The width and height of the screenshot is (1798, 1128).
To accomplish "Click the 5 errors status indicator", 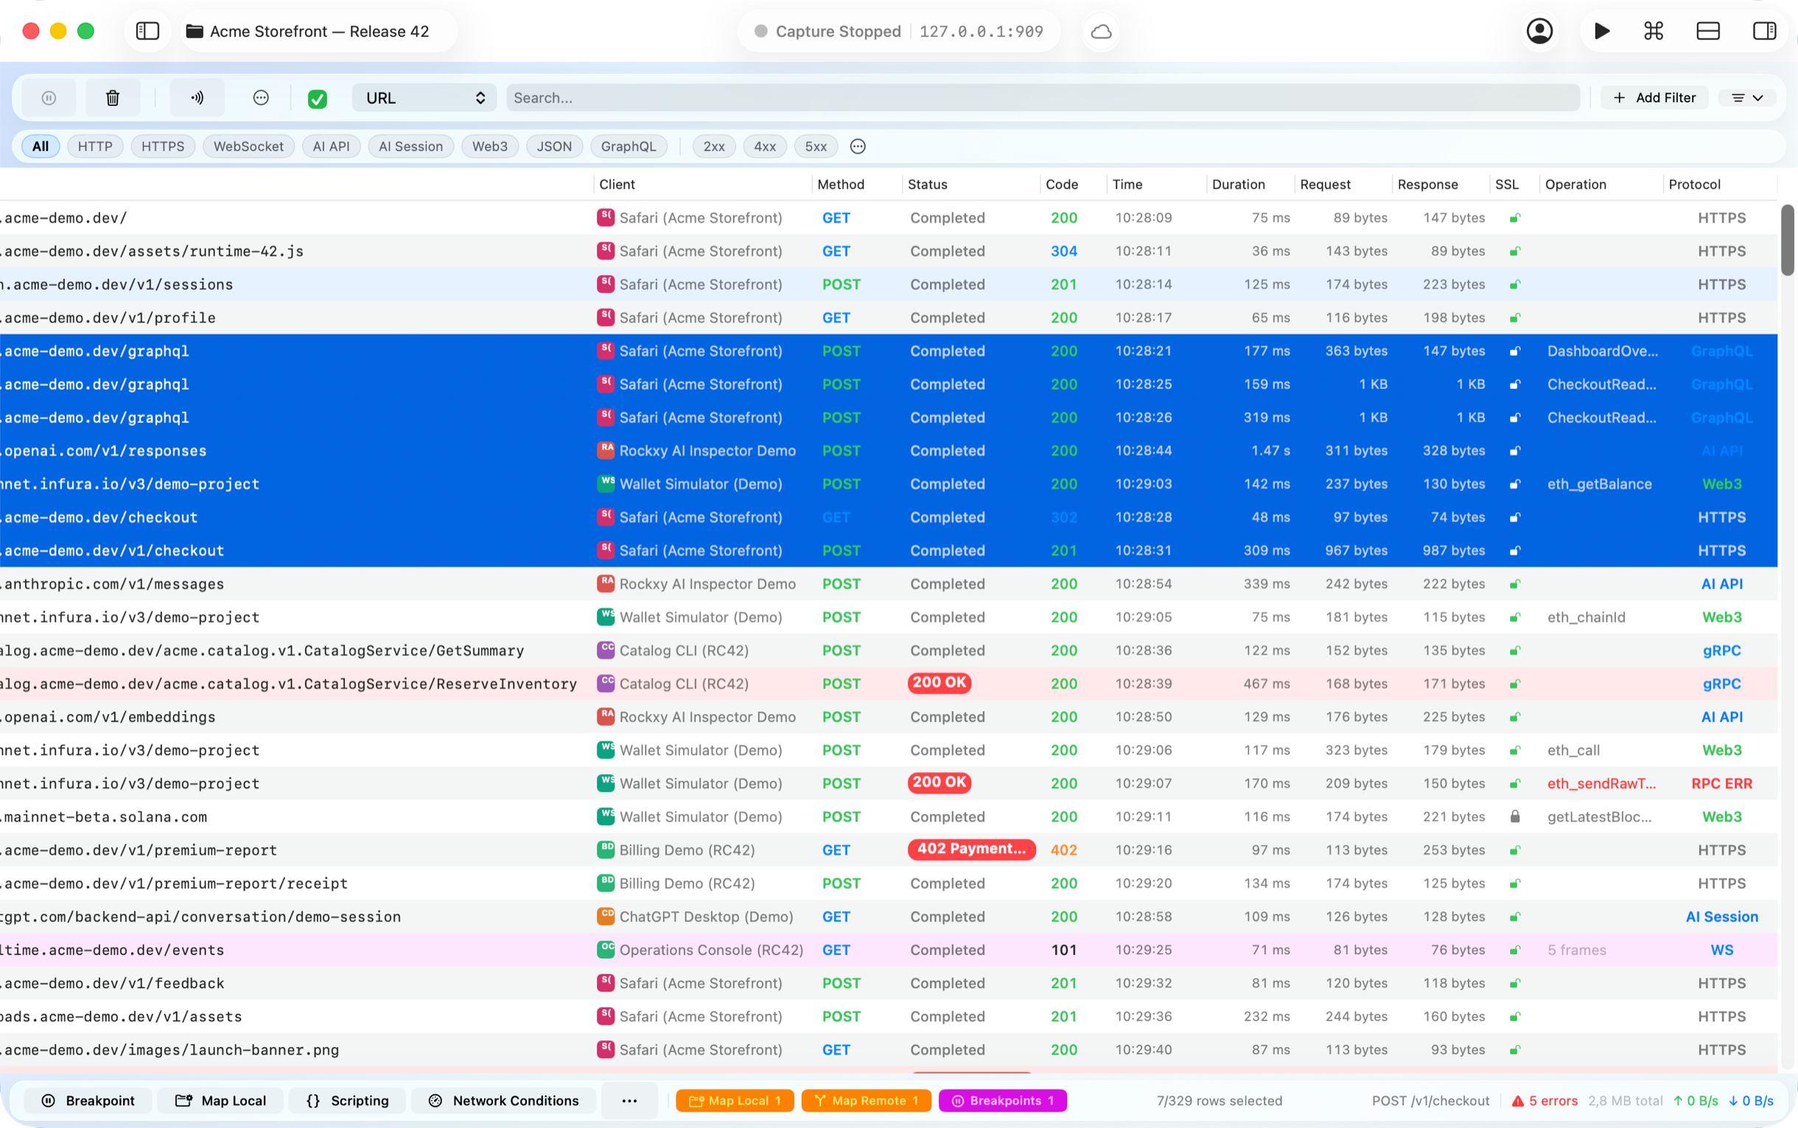I will coord(1545,1101).
